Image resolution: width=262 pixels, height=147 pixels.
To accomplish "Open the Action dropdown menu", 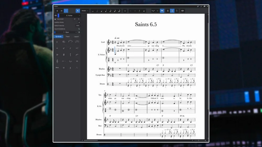I will click(x=85, y=11).
